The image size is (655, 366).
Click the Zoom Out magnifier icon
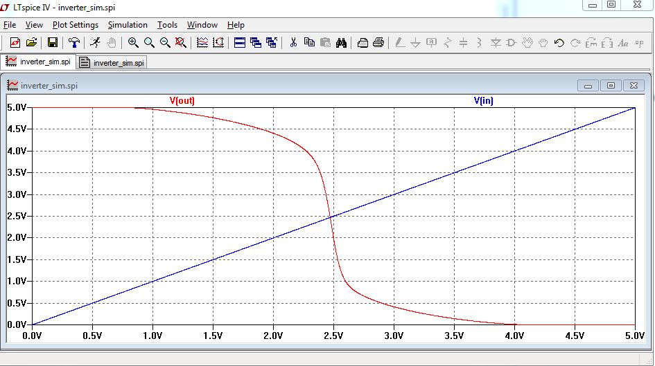165,43
